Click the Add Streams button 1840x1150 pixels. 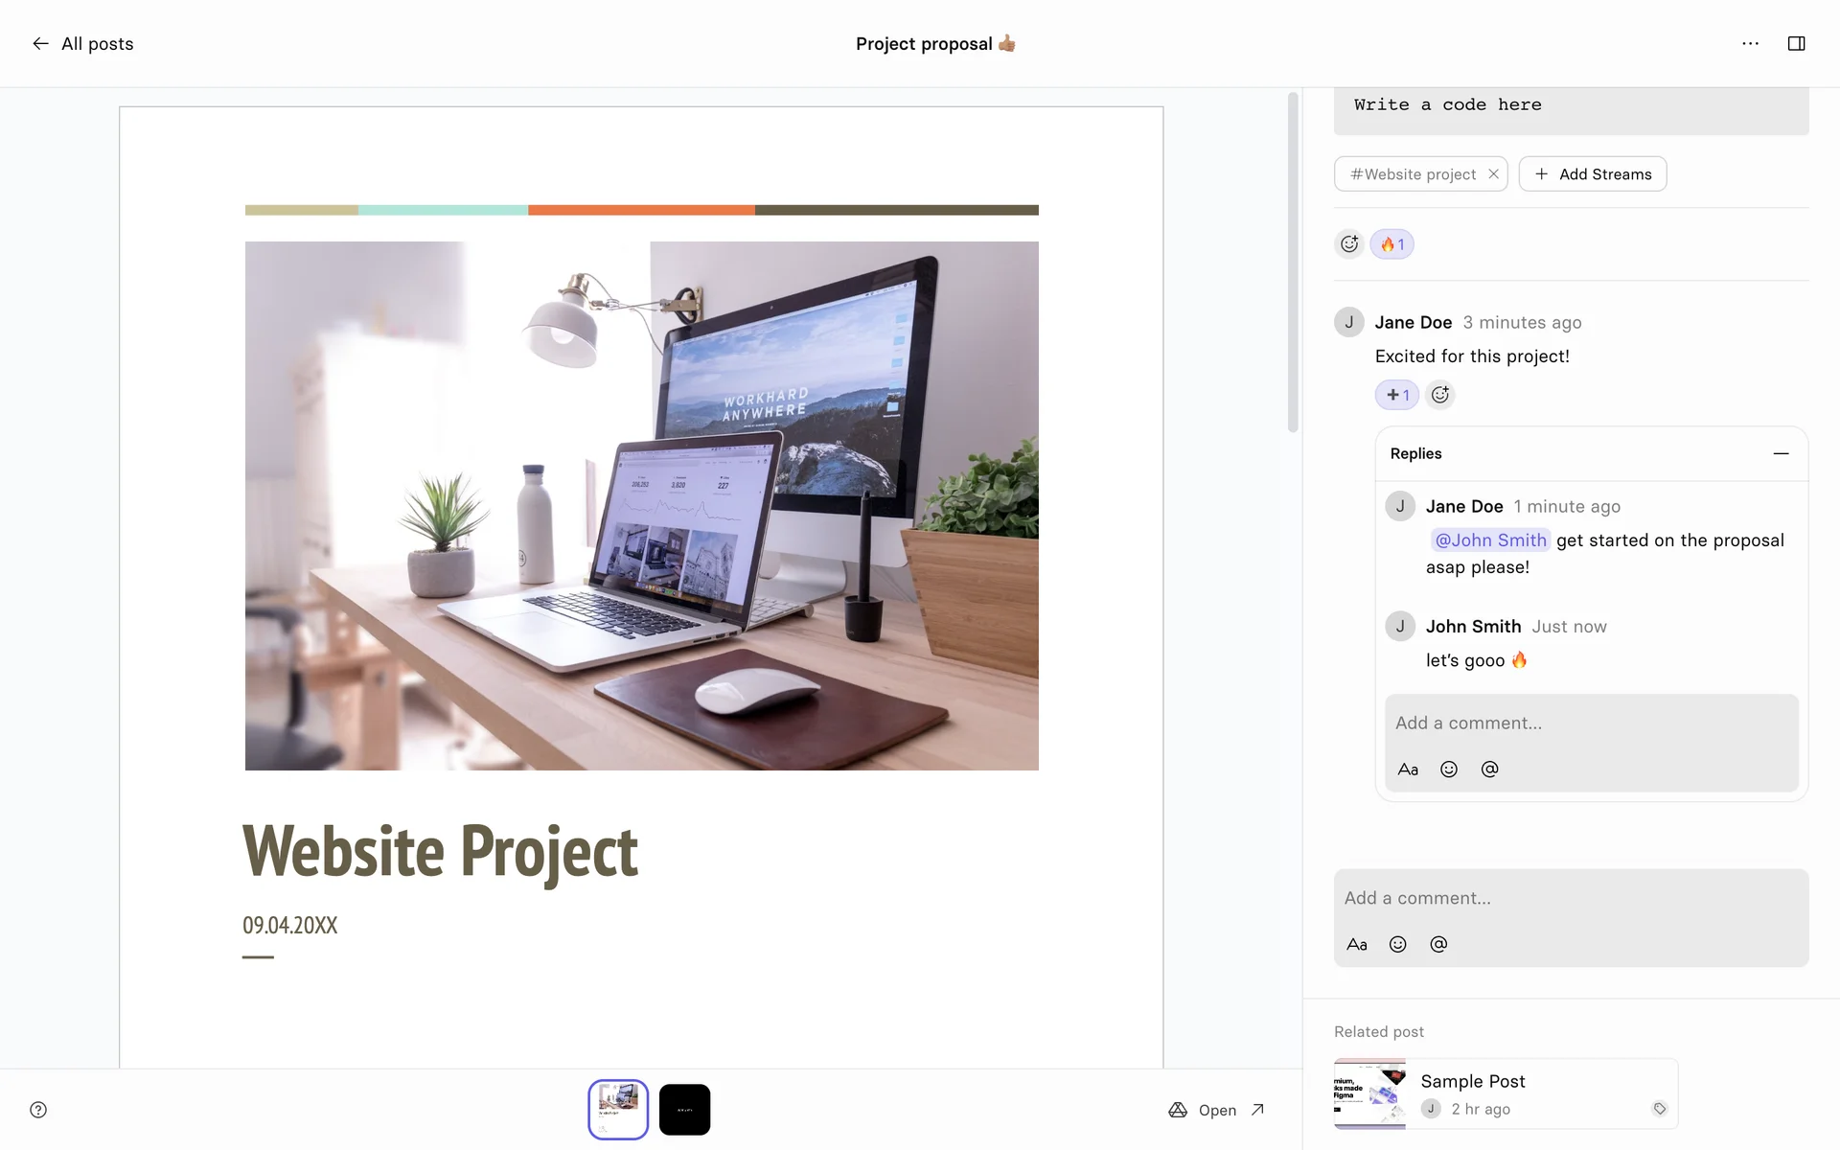[x=1593, y=174]
